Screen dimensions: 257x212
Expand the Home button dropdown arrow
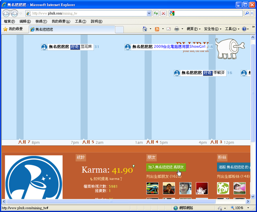pyautogui.click(x=150, y=29)
